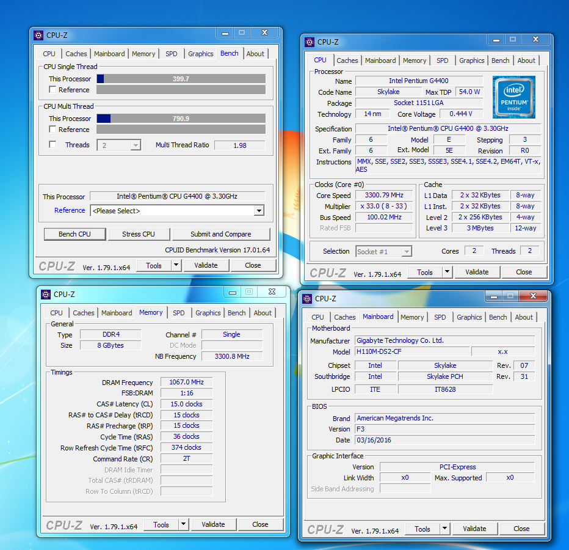The height and width of the screenshot is (550, 569).
Task: Click the Reference link label in Bench window
Action: 70,210
